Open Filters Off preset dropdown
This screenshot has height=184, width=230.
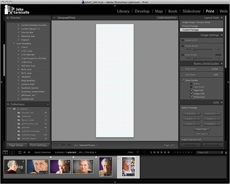click(x=210, y=153)
